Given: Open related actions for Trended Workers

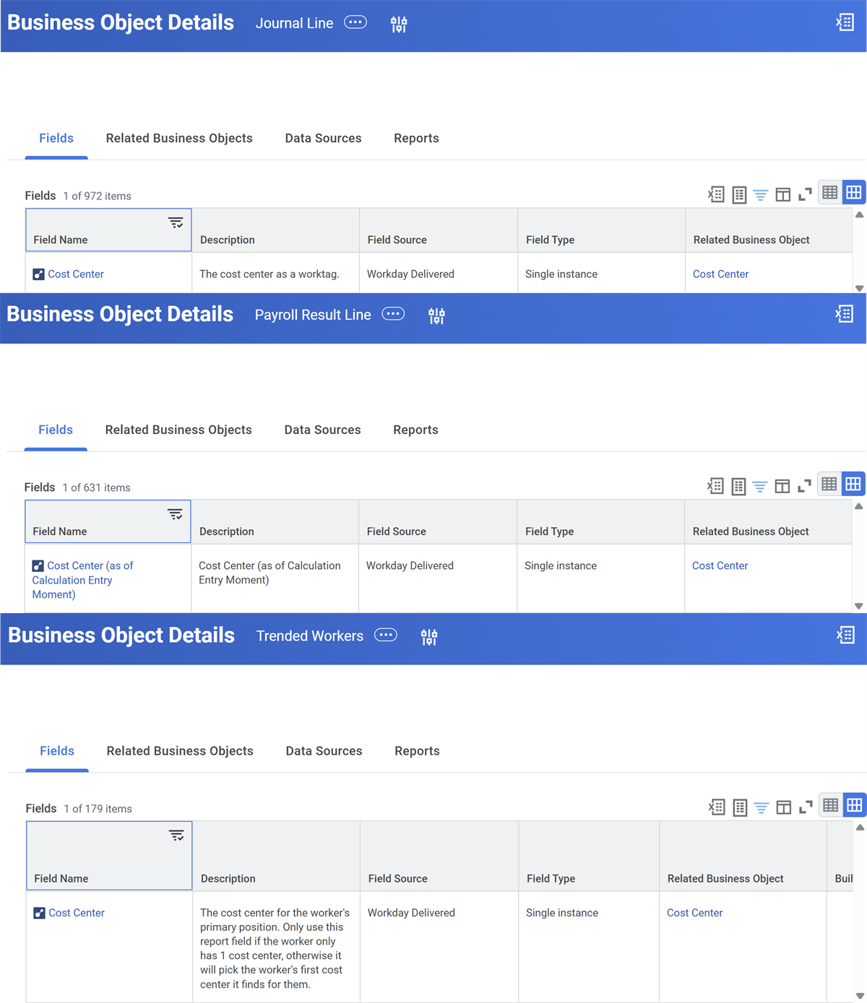Looking at the screenshot, I should click(x=386, y=635).
